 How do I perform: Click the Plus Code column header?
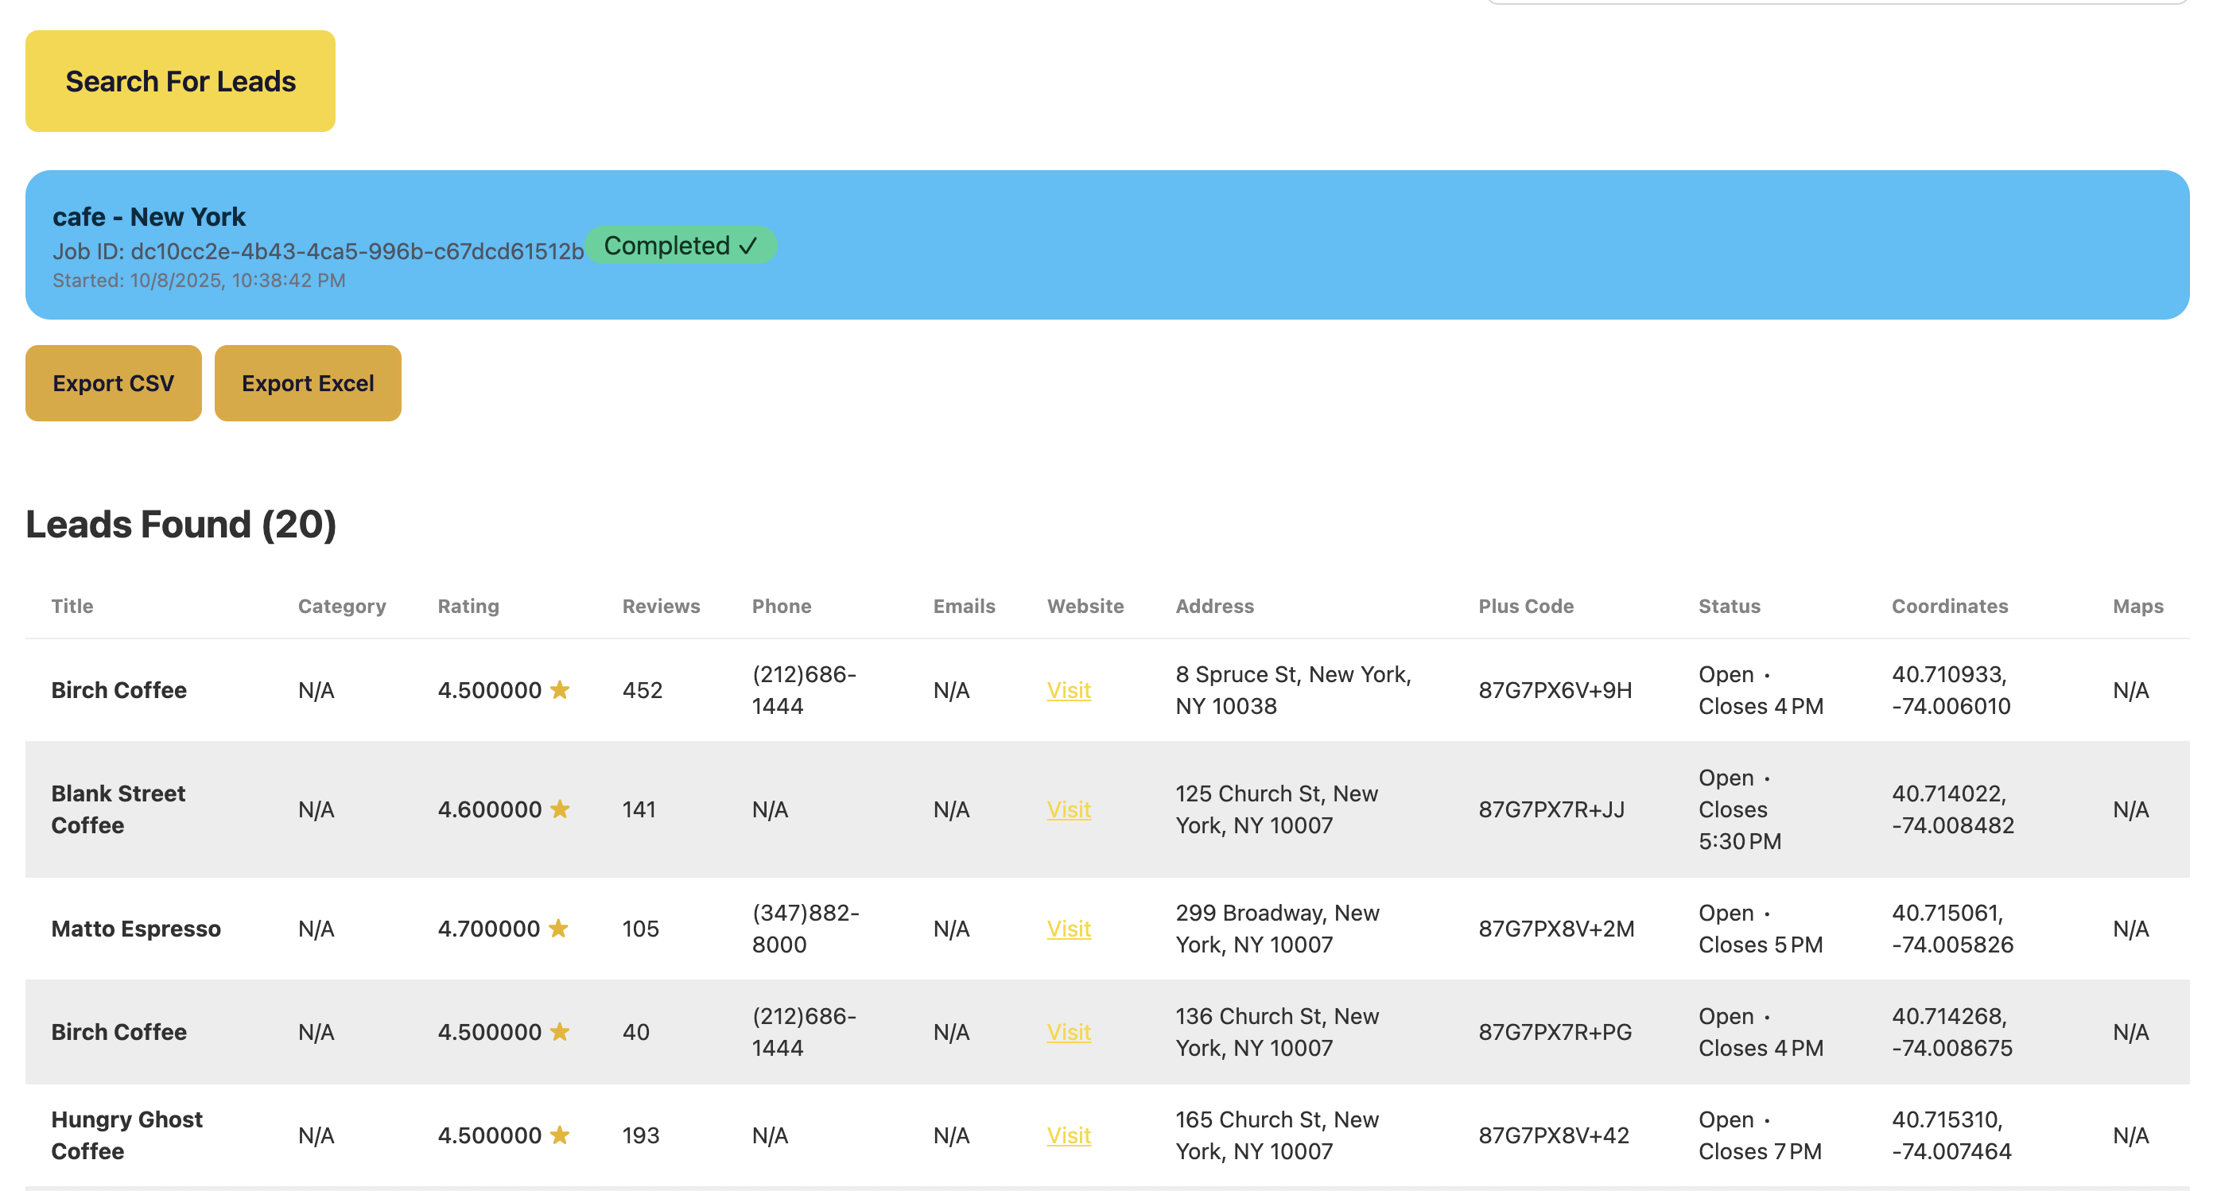point(1525,606)
